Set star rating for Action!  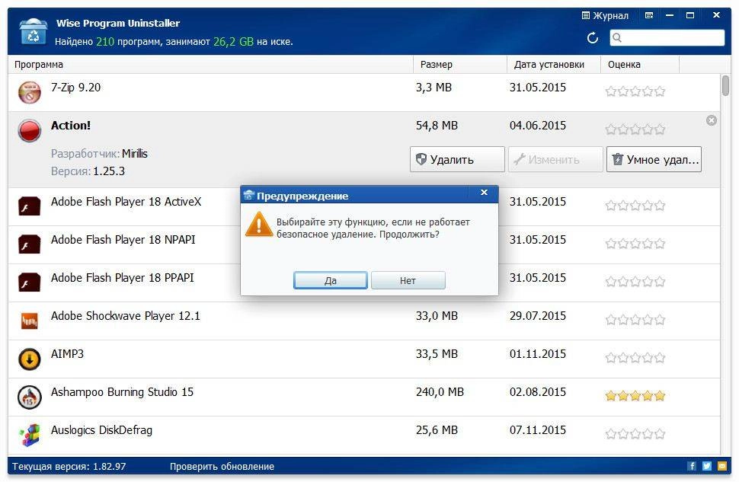point(635,129)
